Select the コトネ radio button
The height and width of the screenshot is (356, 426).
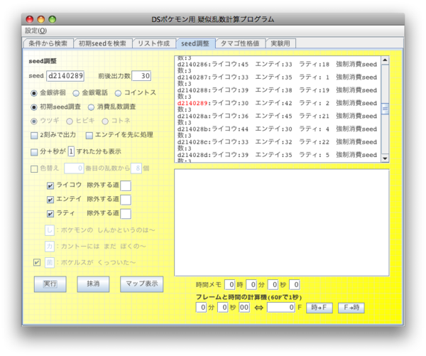(x=105, y=121)
